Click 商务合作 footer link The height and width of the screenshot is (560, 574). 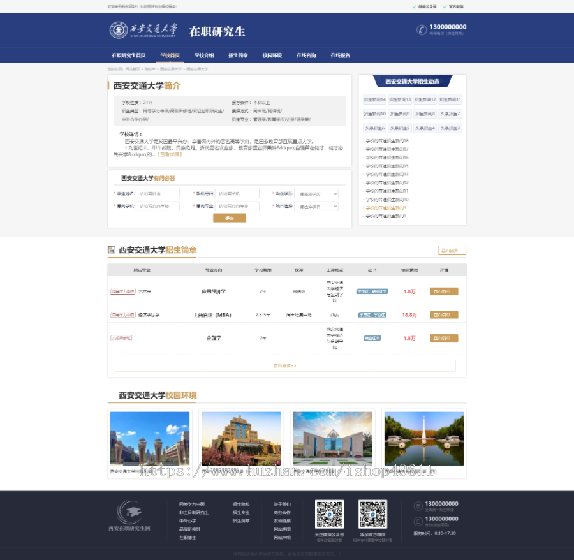click(x=282, y=512)
